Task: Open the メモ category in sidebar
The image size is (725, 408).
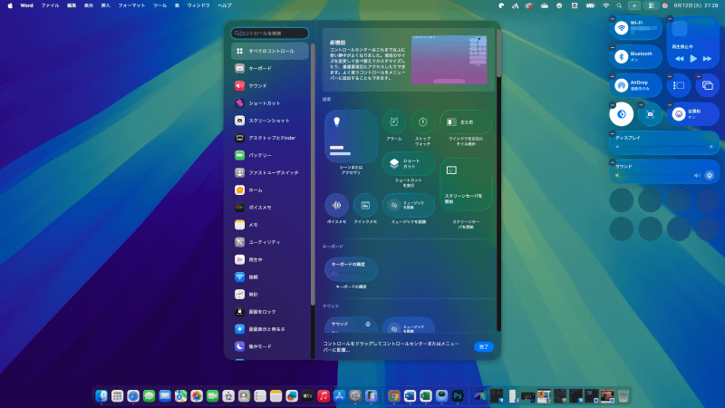Action: (x=269, y=225)
